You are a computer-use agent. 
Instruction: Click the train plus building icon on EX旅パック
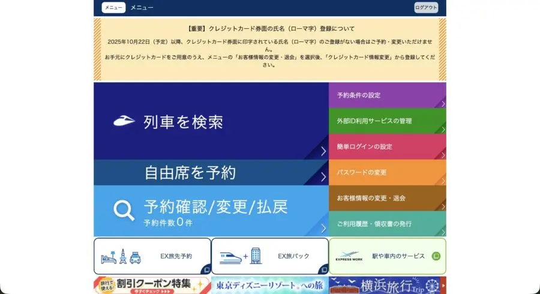click(239, 256)
